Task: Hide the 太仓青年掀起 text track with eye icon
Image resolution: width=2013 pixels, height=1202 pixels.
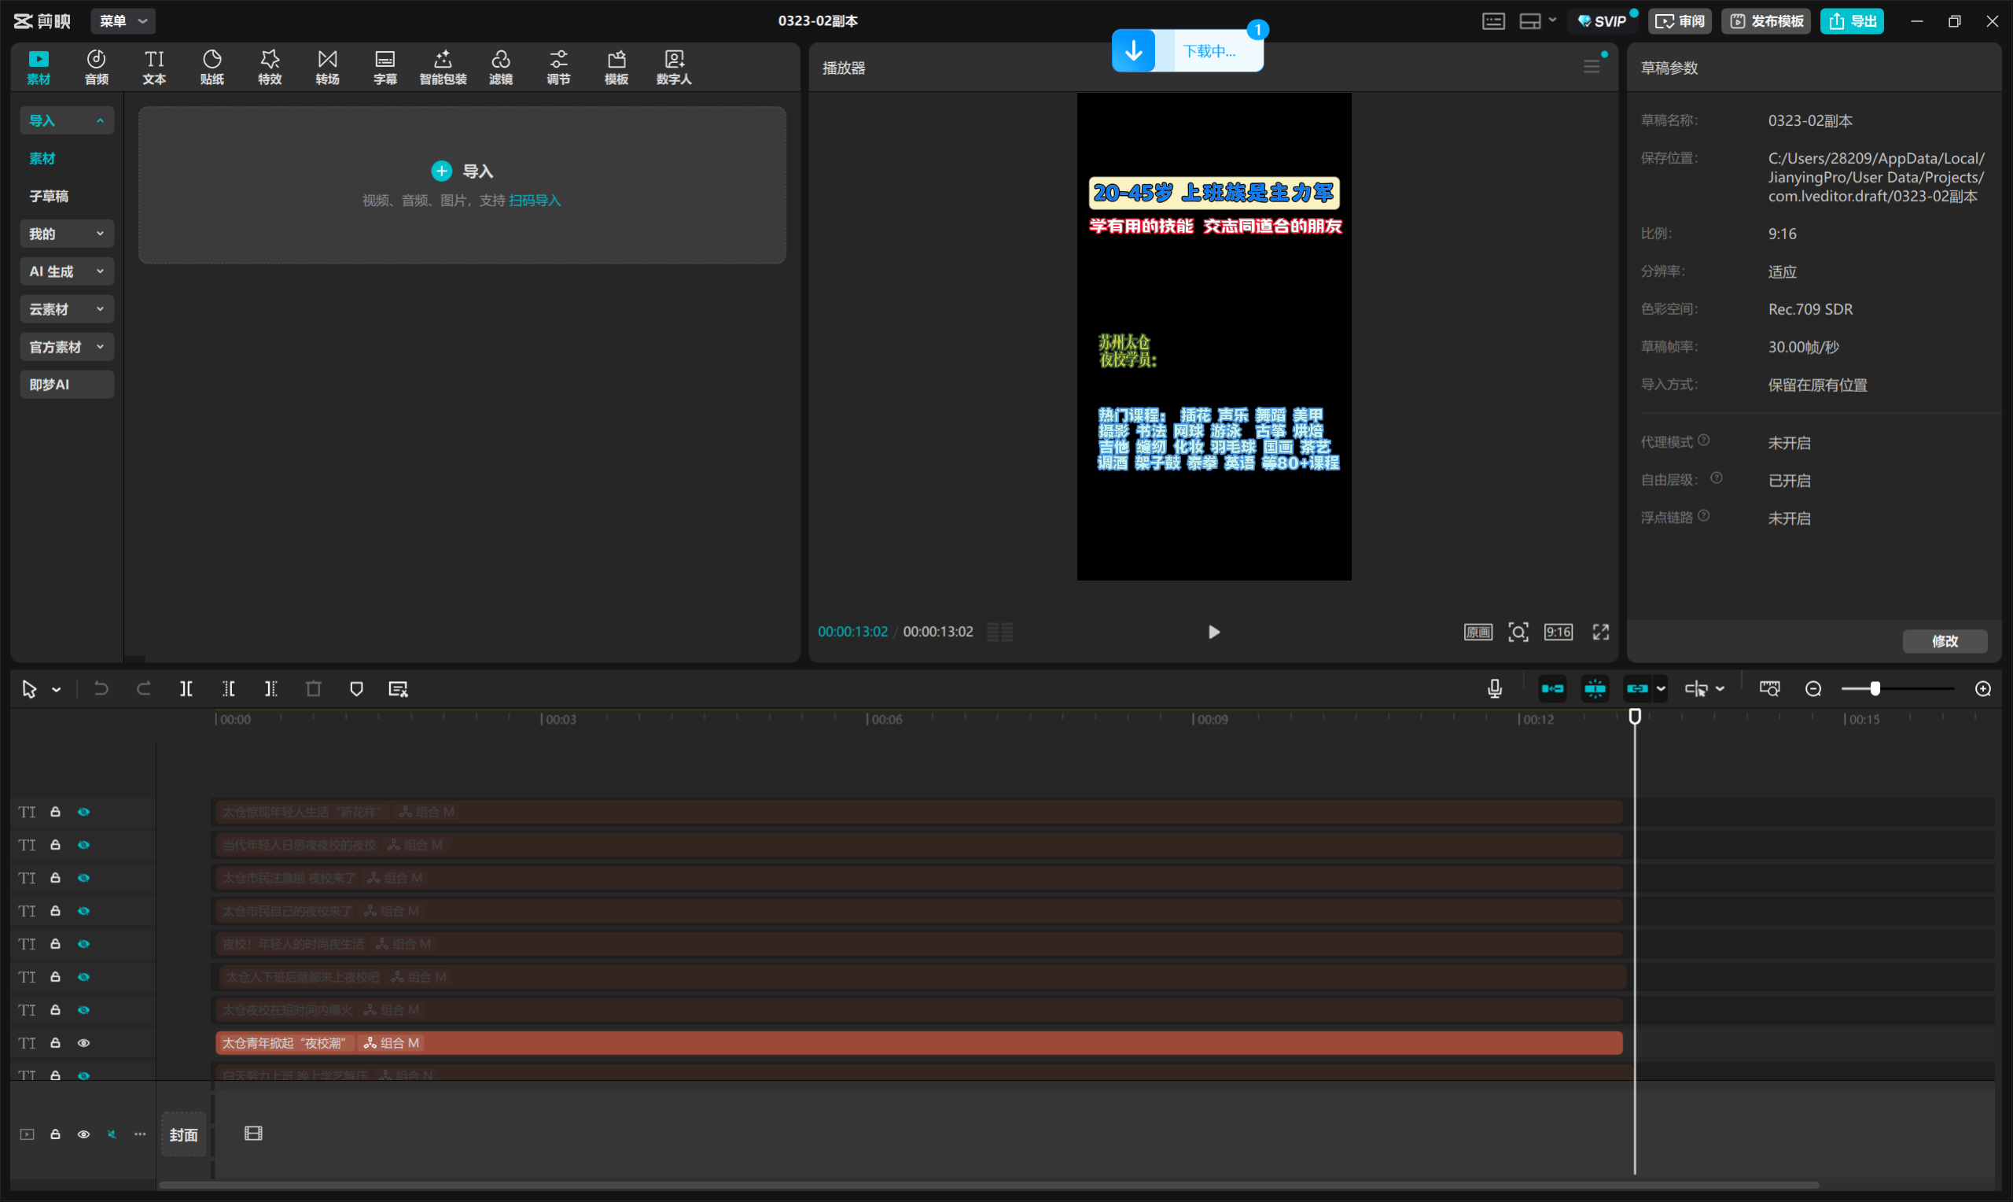Action: [83, 1042]
